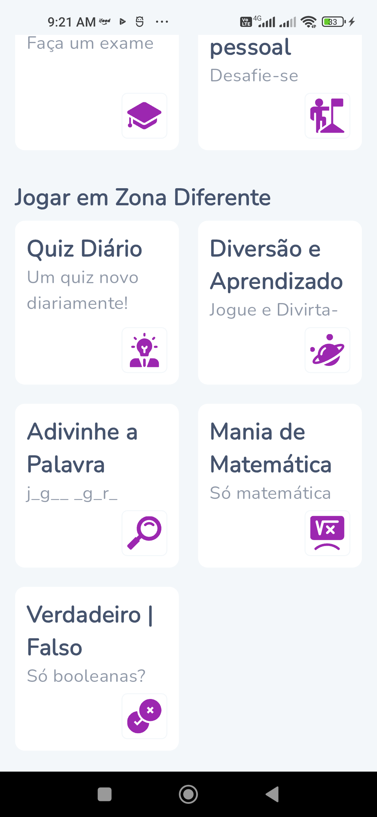Tap the "Faça um exame" subtitle

click(90, 44)
